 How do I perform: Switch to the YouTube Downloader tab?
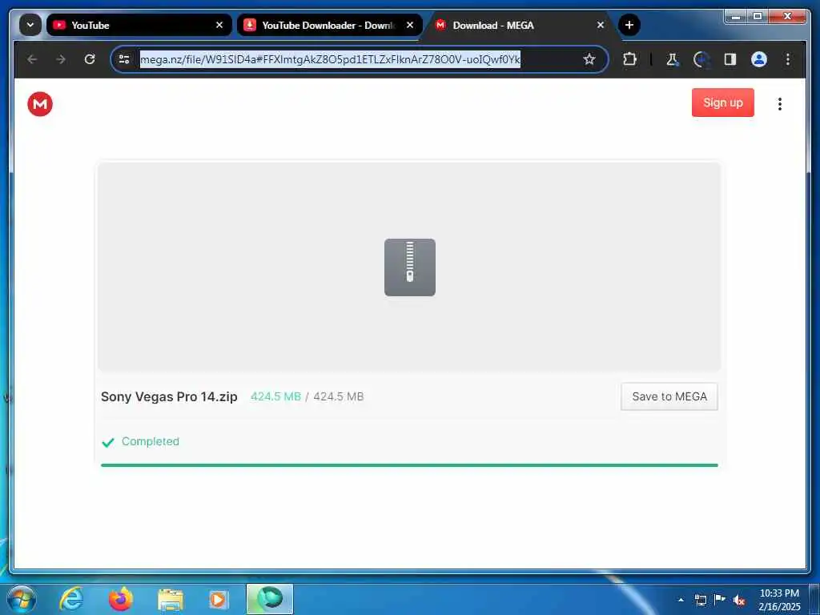coord(329,25)
